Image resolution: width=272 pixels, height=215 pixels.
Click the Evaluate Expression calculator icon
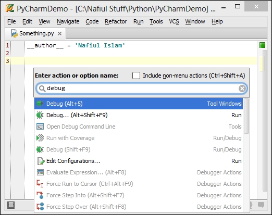[40, 172]
